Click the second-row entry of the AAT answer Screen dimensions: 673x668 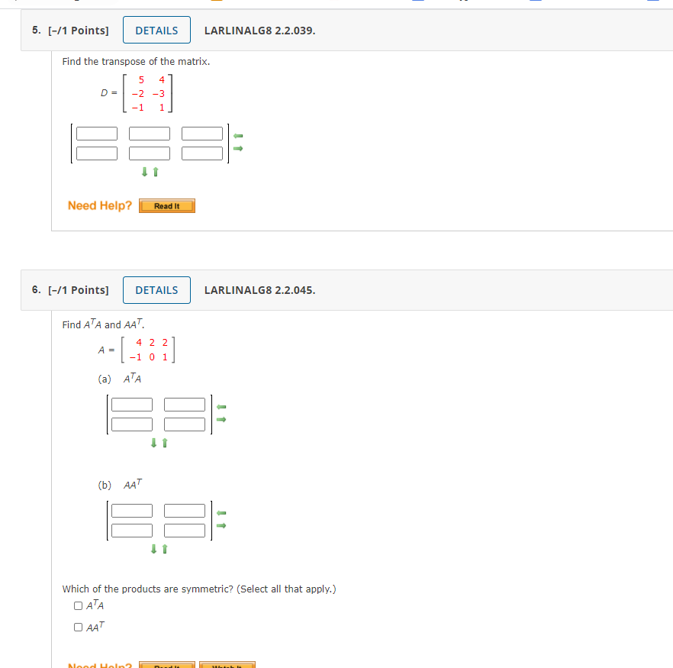click(x=131, y=530)
